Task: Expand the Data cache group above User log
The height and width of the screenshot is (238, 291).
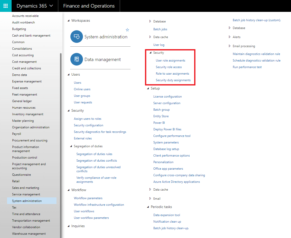Action: [150, 37]
